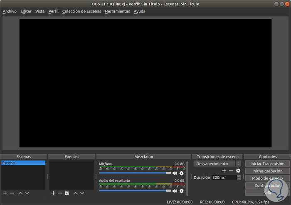Click Iniciar grabación button

(x=267, y=171)
